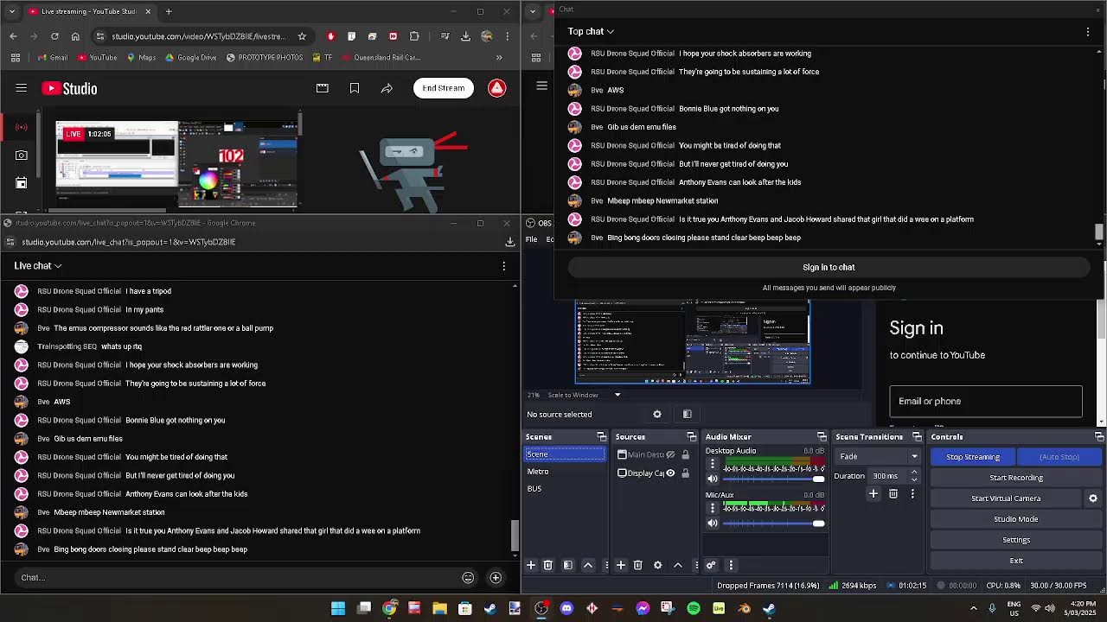The width and height of the screenshot is (1107, 622).
Task: Click Stop Streaming in OBS Controls
Action: (x=973, y=457)
